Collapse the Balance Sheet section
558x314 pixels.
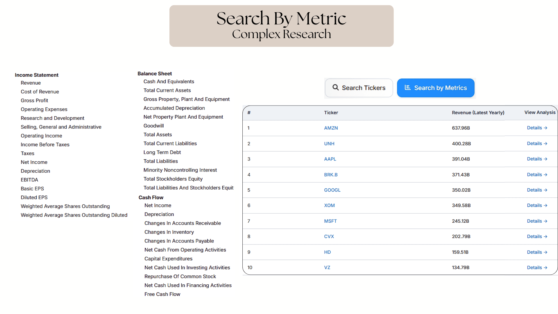155,74
